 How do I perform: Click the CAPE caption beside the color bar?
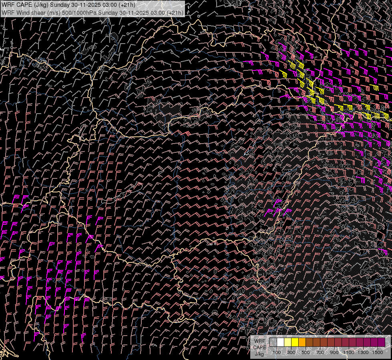pyautogui.click(x=259, y=348)
